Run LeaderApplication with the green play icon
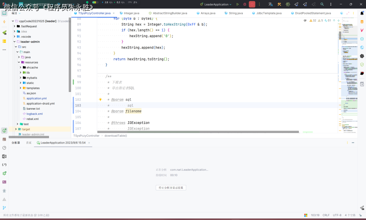 coord(237,4)
